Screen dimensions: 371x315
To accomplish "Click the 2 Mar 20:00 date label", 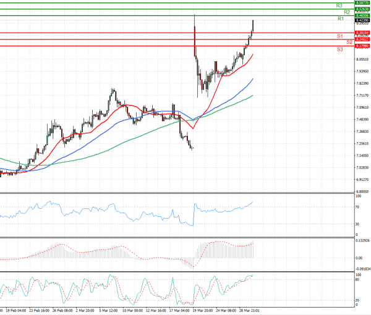I will (85, 311).
